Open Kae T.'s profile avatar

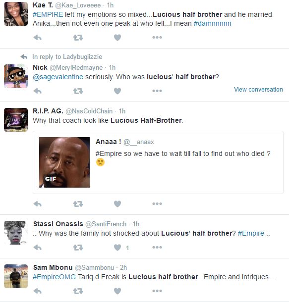16,14
